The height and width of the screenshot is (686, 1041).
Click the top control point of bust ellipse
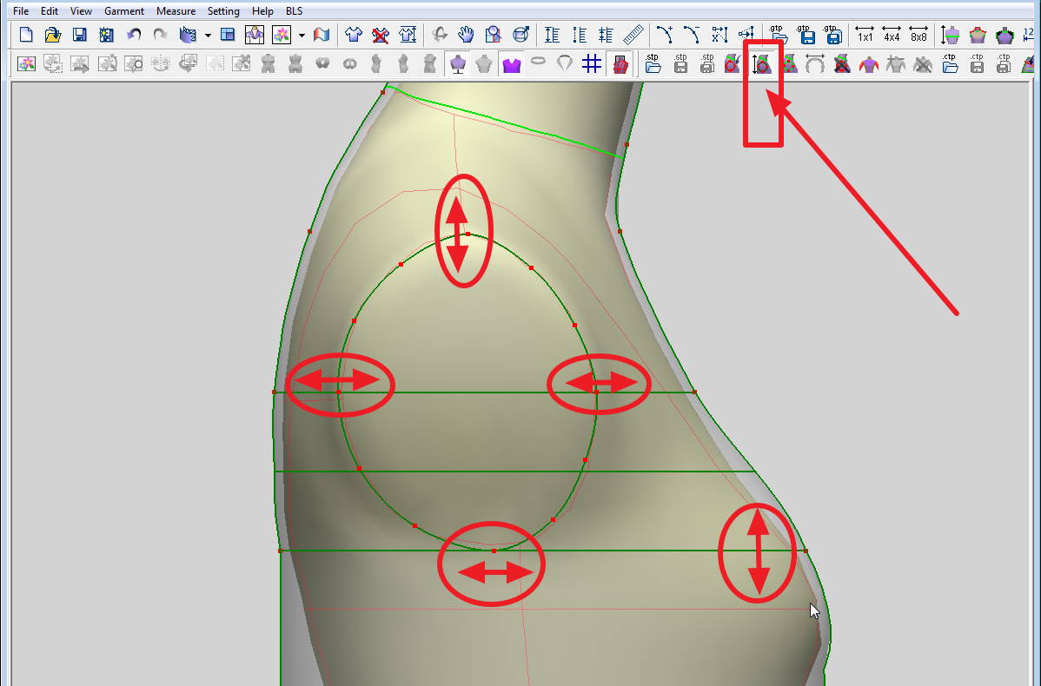[x=467, y=234]
